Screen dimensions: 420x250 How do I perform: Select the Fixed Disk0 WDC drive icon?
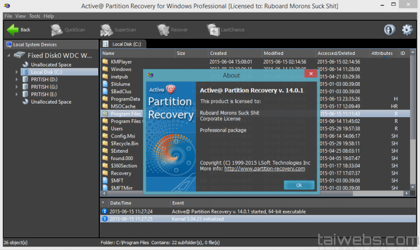pyautogui.click(x=19, y=55)
